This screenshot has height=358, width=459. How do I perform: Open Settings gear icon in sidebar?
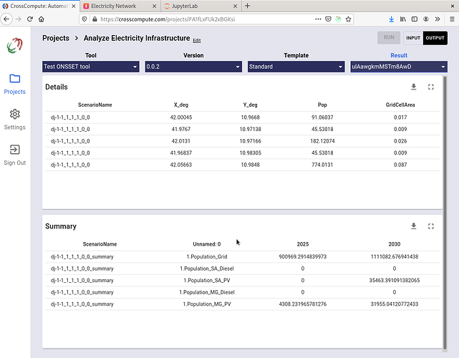click(14, 114)
